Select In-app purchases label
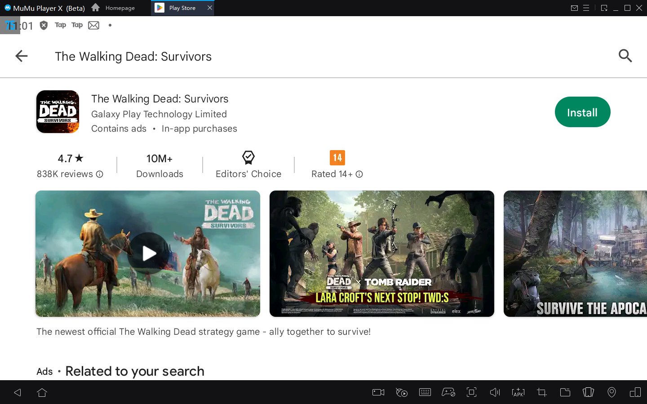Image resolution: width=647 pixels, height=404 pixels. tap(199, 129)
